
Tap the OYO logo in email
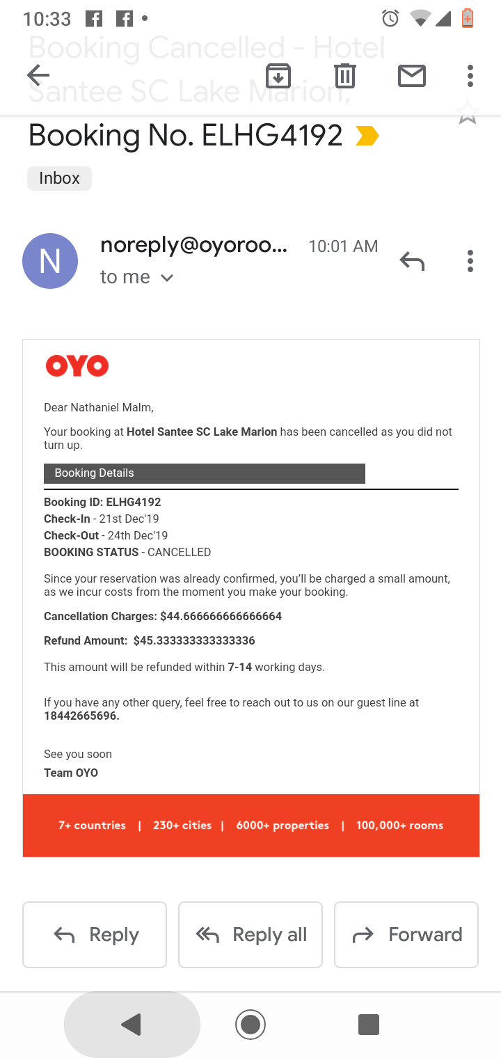click(x=77, y=365)
